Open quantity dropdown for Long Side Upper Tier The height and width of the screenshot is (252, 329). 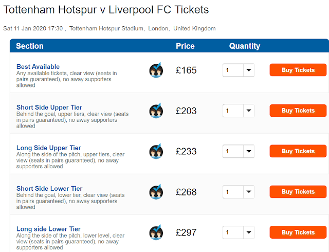239,152
